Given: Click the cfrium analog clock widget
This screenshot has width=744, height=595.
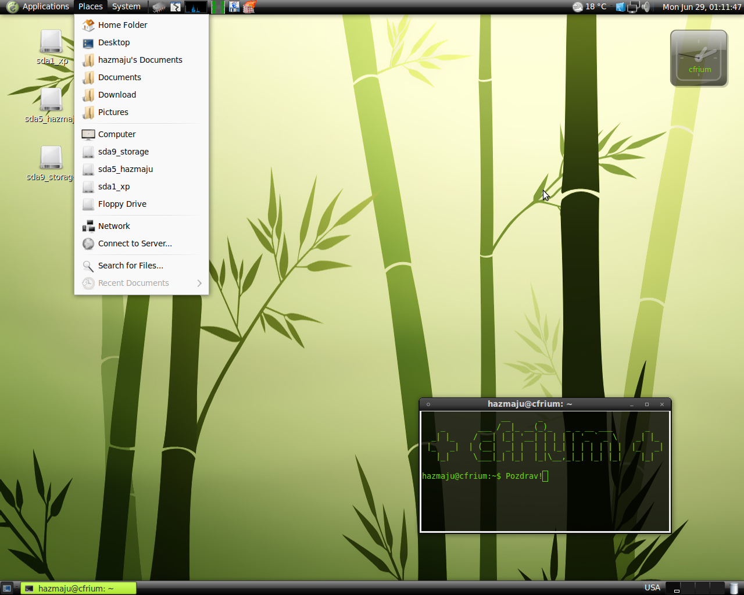Looking at the screenshot, I should pos(699,58).
